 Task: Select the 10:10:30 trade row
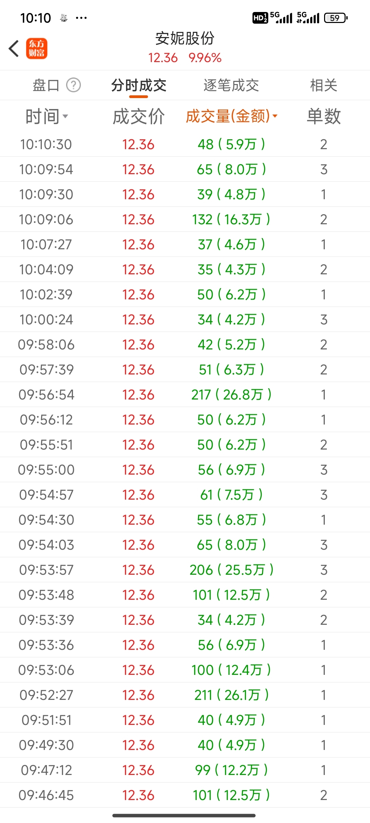coord(185,144)
